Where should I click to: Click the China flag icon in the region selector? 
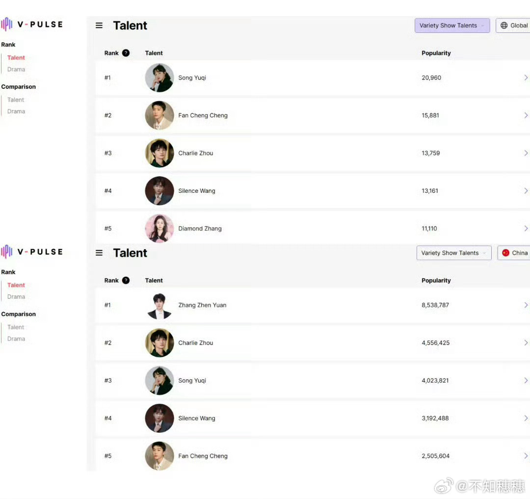505,253
